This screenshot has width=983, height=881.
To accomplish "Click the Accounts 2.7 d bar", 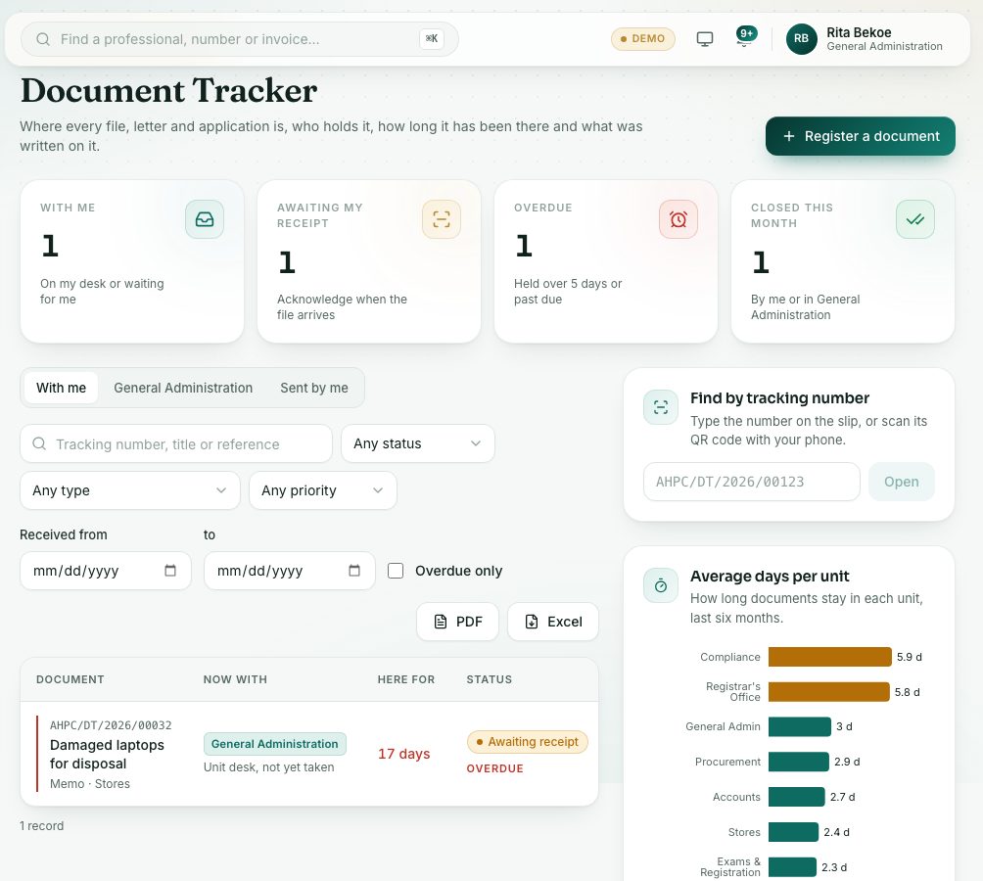I will click(x=797, y=797).
